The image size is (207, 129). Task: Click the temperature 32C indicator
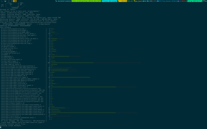click(x=130, y=1)
